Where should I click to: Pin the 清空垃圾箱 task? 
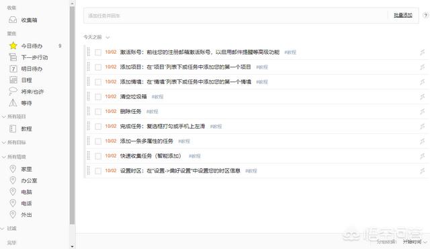click(423, 97)
